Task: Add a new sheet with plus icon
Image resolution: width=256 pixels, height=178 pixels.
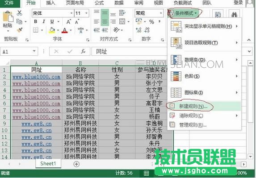Action: [76, 164]
